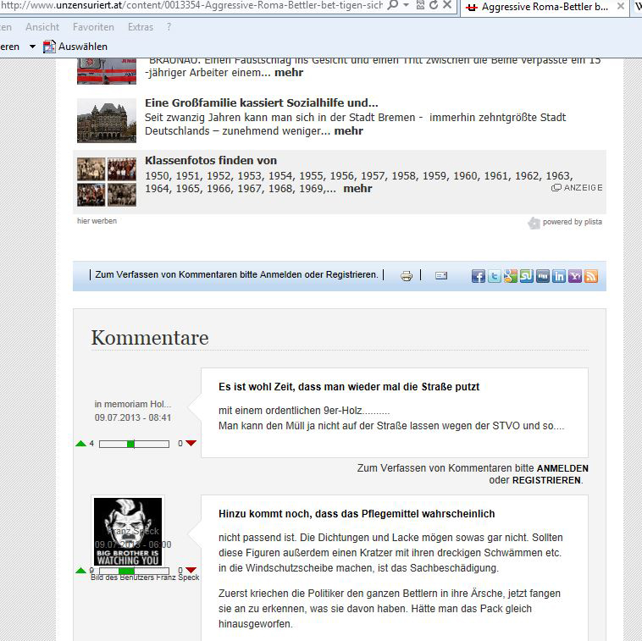The width and height of the screenshot is (642, 641).
Task: Click the email envelope icon
Action: click(x=440, y=275)
